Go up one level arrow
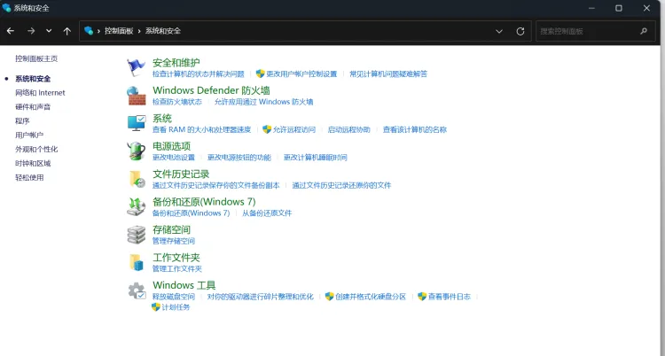 tap(67, 31)
